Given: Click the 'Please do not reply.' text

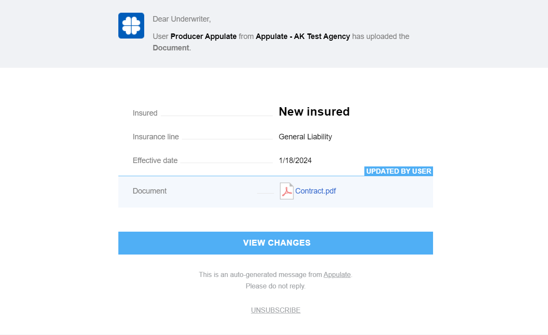Looking at the screenshot, I should (x=276, y=286).
